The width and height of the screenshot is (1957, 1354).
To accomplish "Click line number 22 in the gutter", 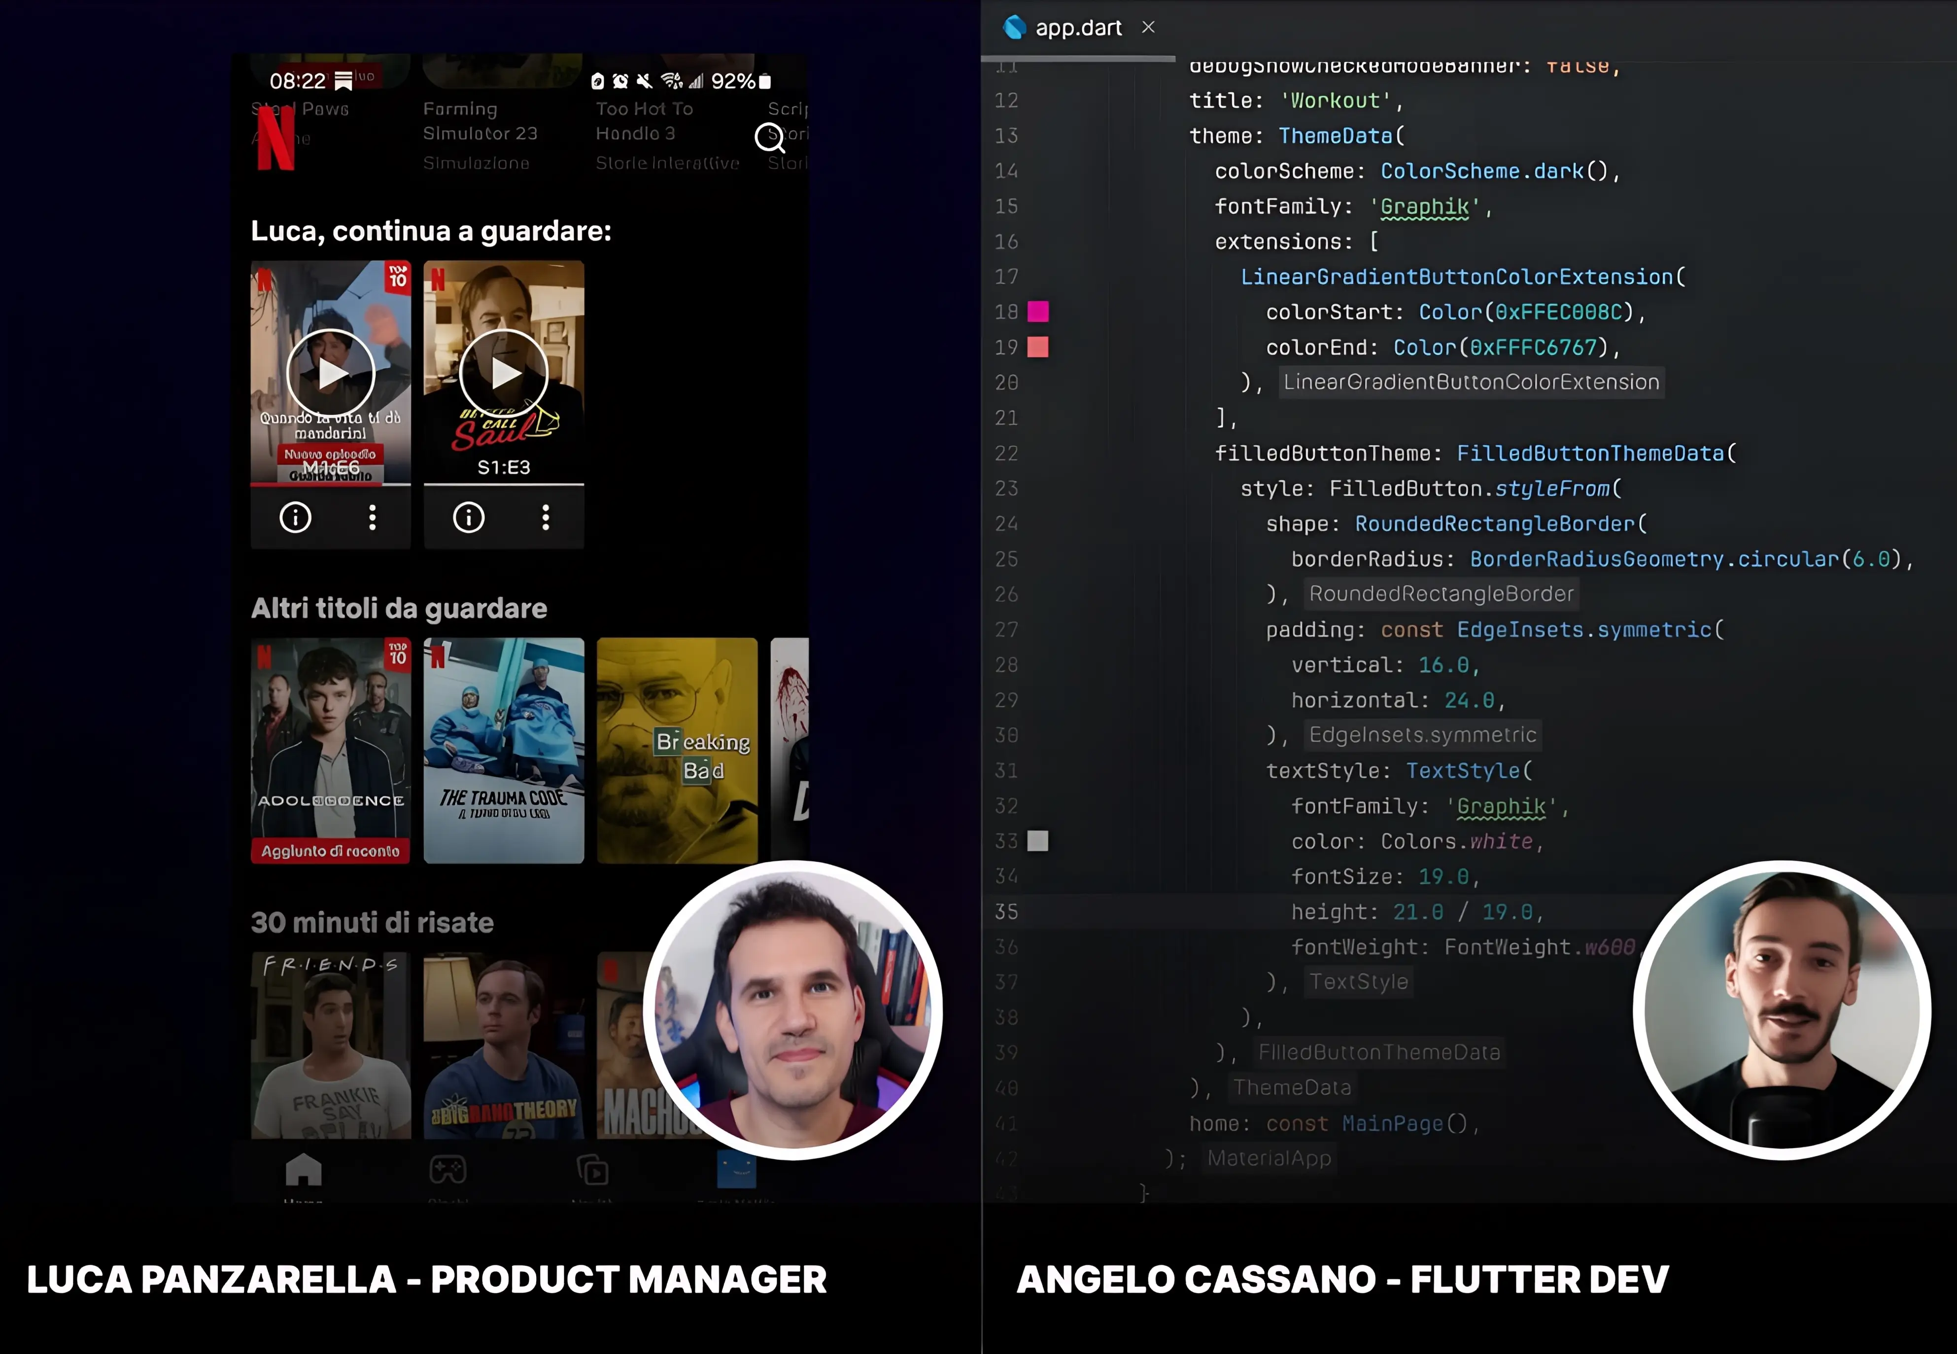I will [1006, 453].
